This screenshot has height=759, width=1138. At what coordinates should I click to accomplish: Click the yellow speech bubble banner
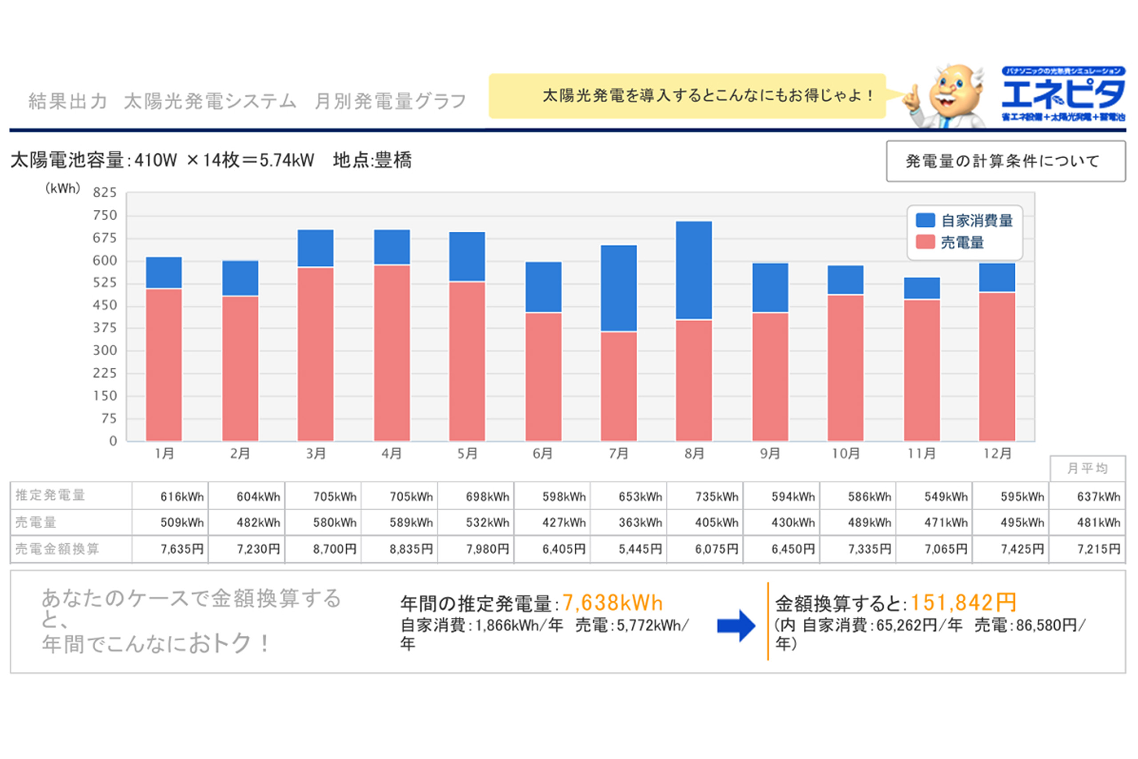687,96
